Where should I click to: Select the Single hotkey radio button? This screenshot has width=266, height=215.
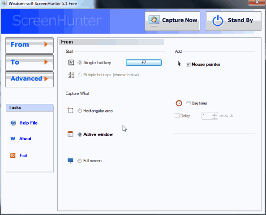[80, 63]
